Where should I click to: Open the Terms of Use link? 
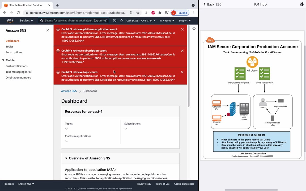pyautogui.click(x=163, y=184)
